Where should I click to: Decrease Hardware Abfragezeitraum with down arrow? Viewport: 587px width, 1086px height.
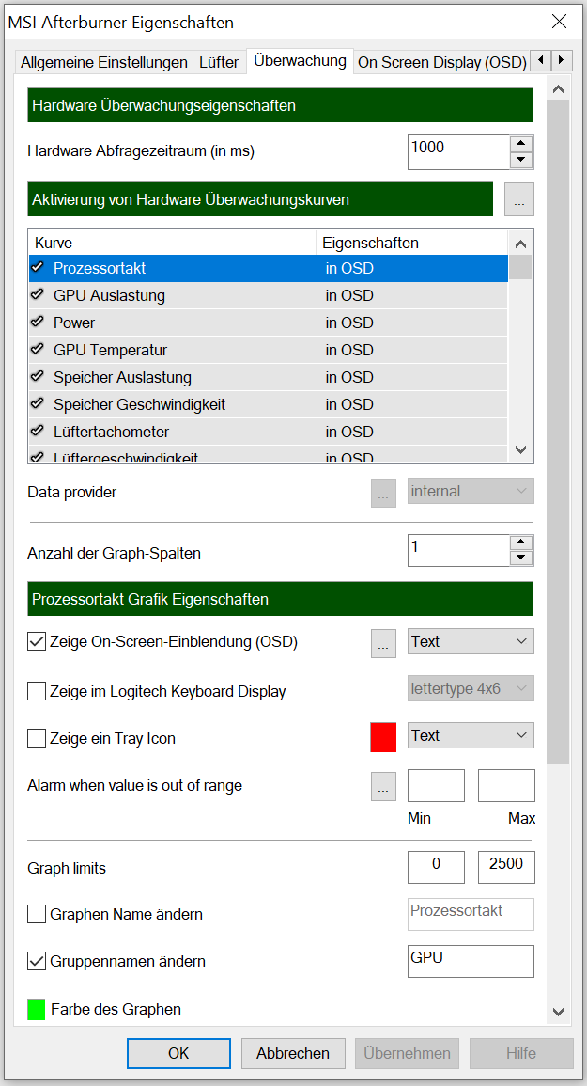click(522, 161)
